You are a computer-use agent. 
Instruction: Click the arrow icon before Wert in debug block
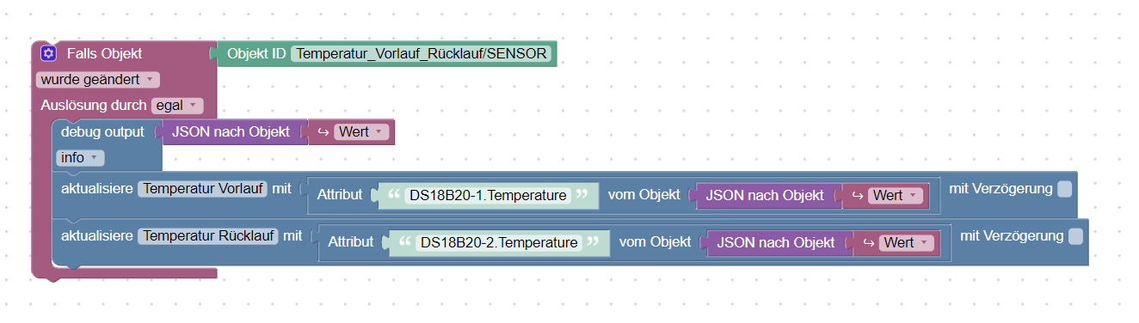tap(323, 132)
